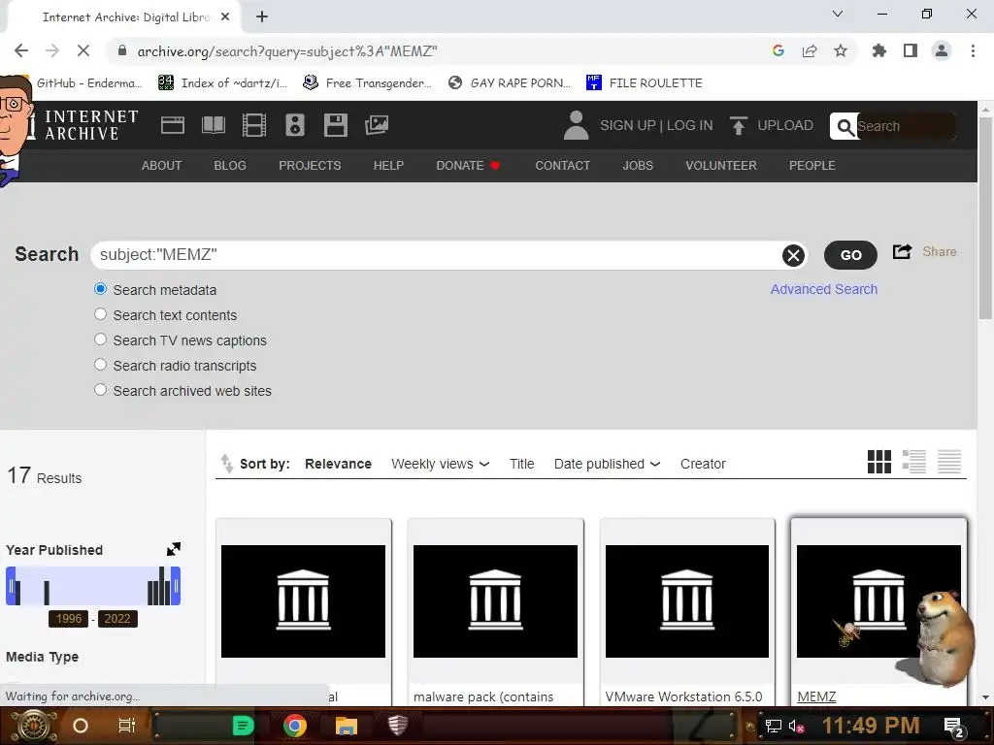994x745 pixels.
Task: Open the Audio speaker icon
Action: (x=295, y=125)
